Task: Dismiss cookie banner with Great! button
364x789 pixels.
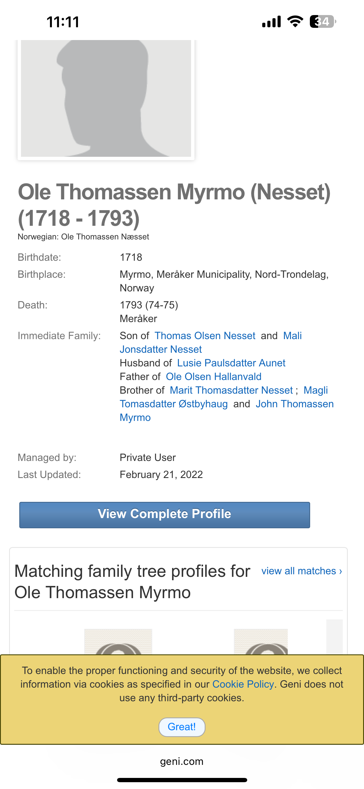Action: coord(182,727)
